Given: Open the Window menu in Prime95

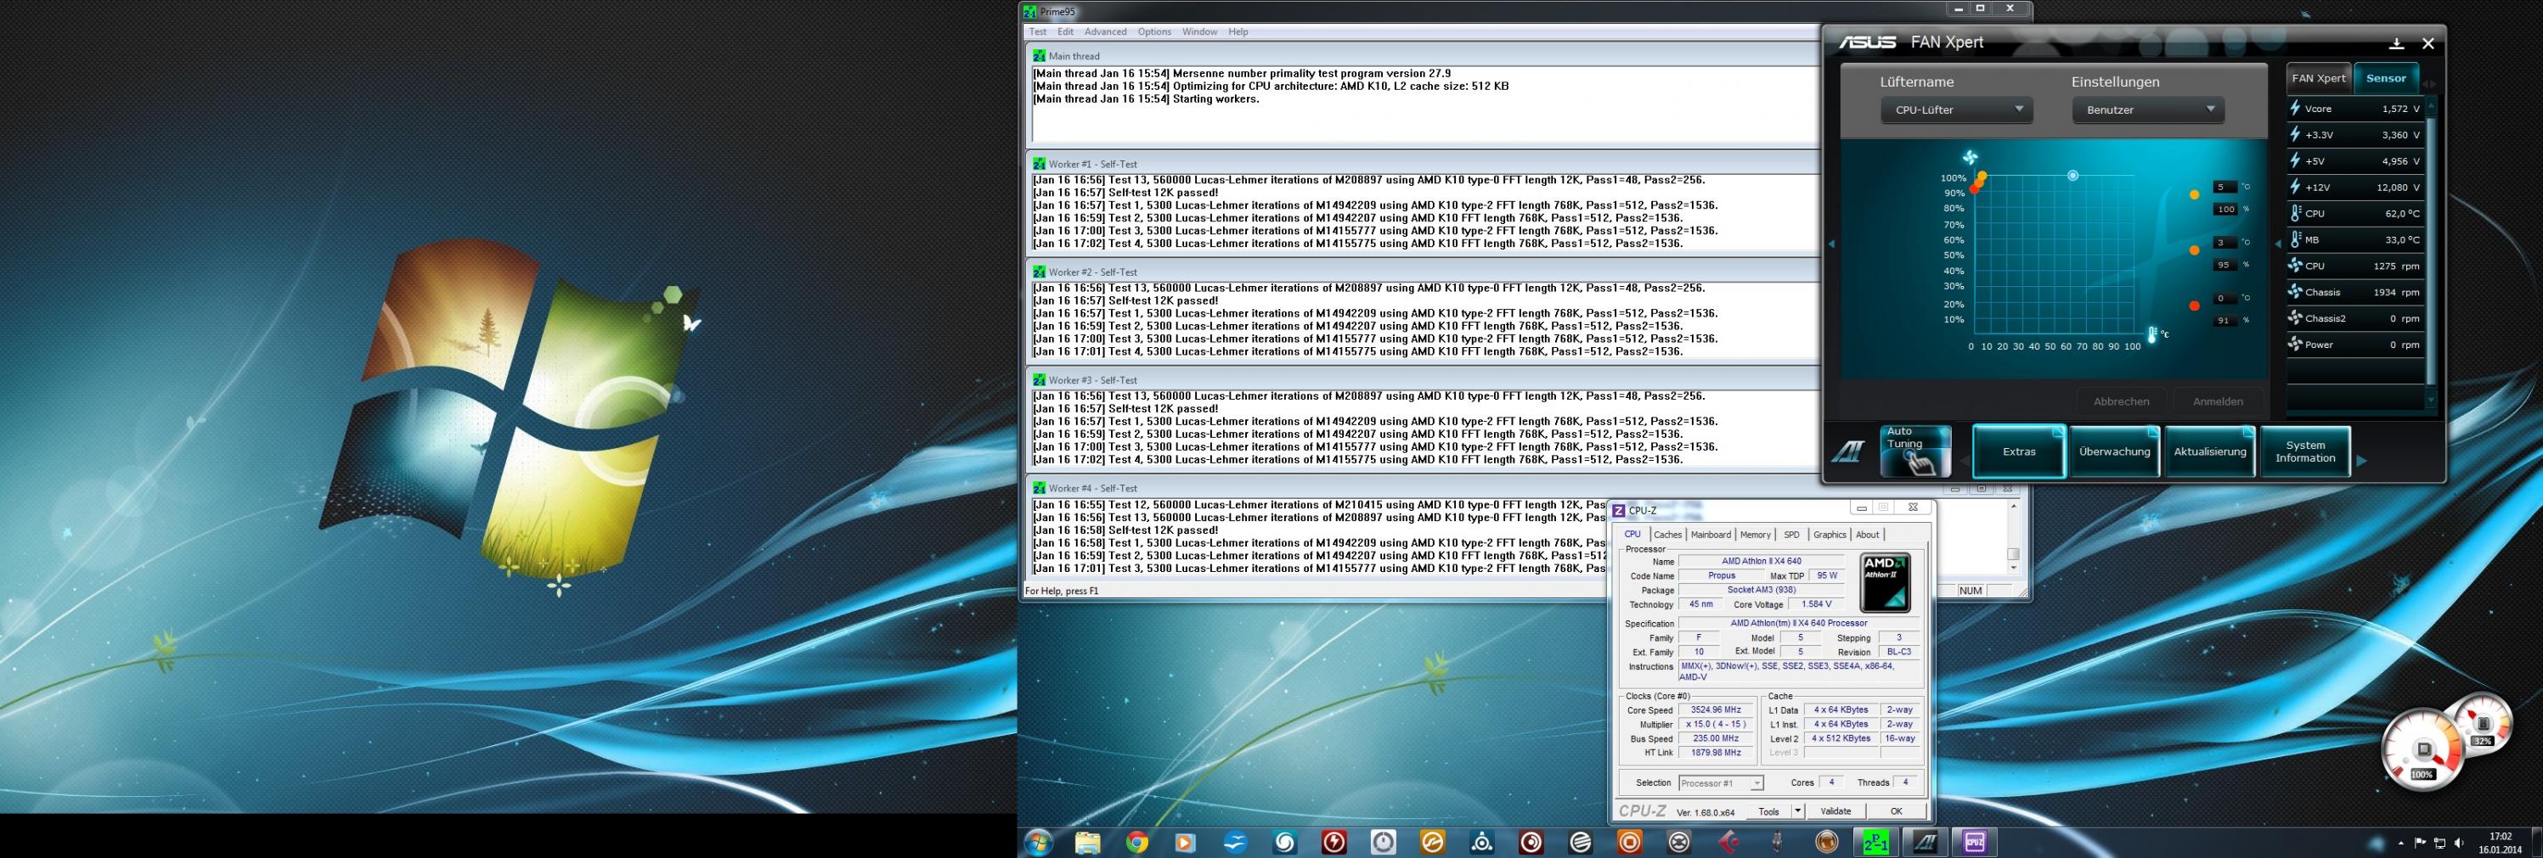Looking at the screenshot, I should point(1199,31).
